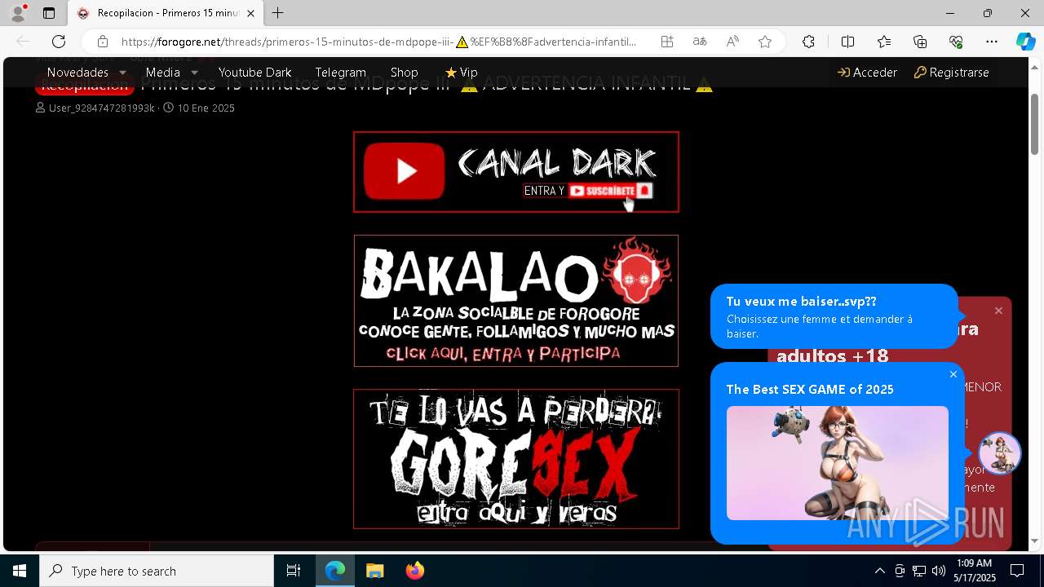This screenshot has width=1044, height=587.
Task: Refresh the current page
Action: coord(59,42)
